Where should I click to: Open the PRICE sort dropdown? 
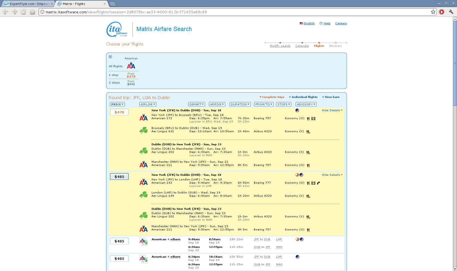[x=117, y=104]
